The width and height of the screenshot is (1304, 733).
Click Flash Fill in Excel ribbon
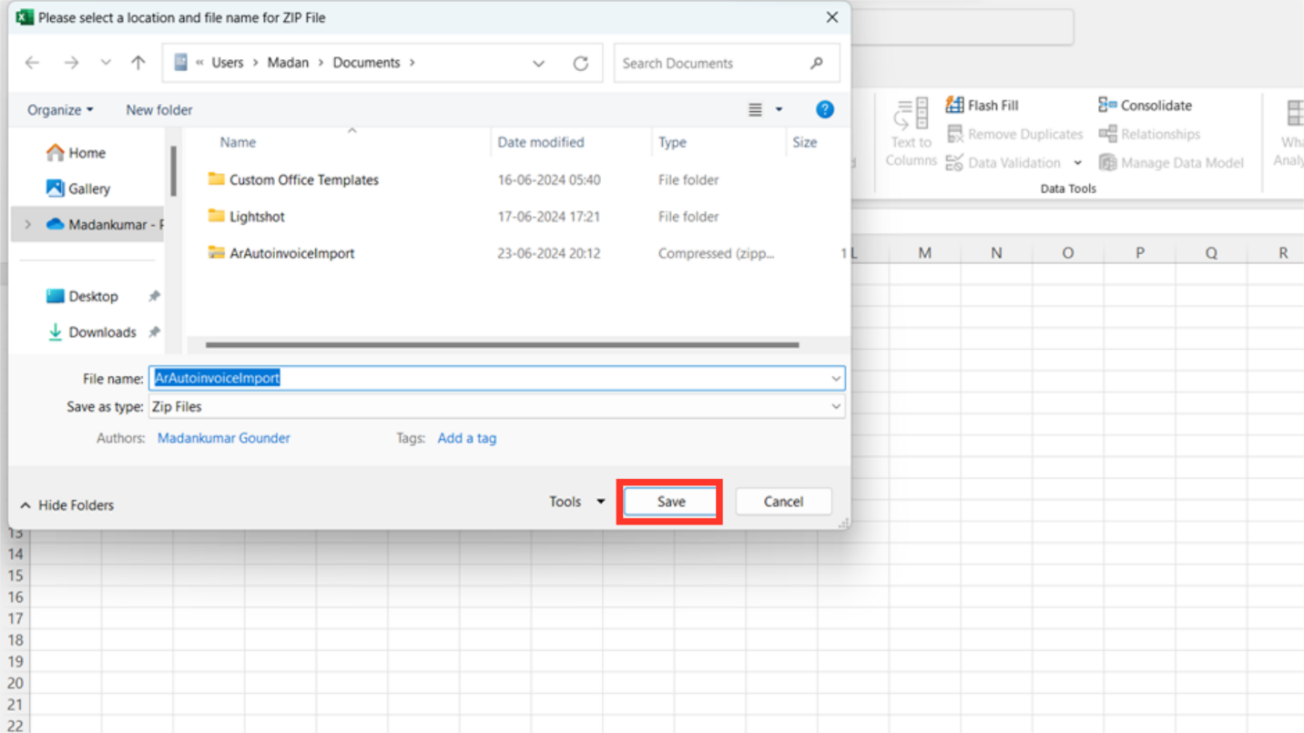point(982,106)
